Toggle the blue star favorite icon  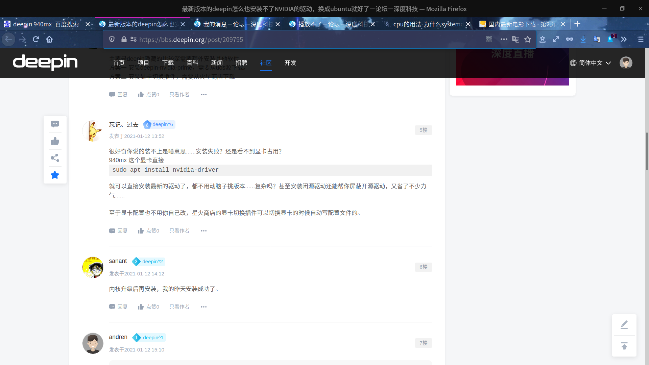55,175
